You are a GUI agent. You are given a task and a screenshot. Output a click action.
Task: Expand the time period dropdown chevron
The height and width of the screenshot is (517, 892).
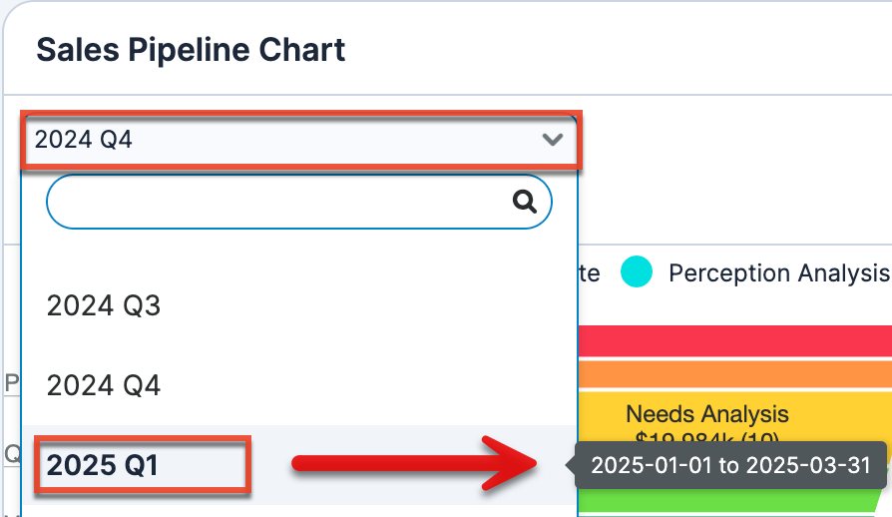553,140
